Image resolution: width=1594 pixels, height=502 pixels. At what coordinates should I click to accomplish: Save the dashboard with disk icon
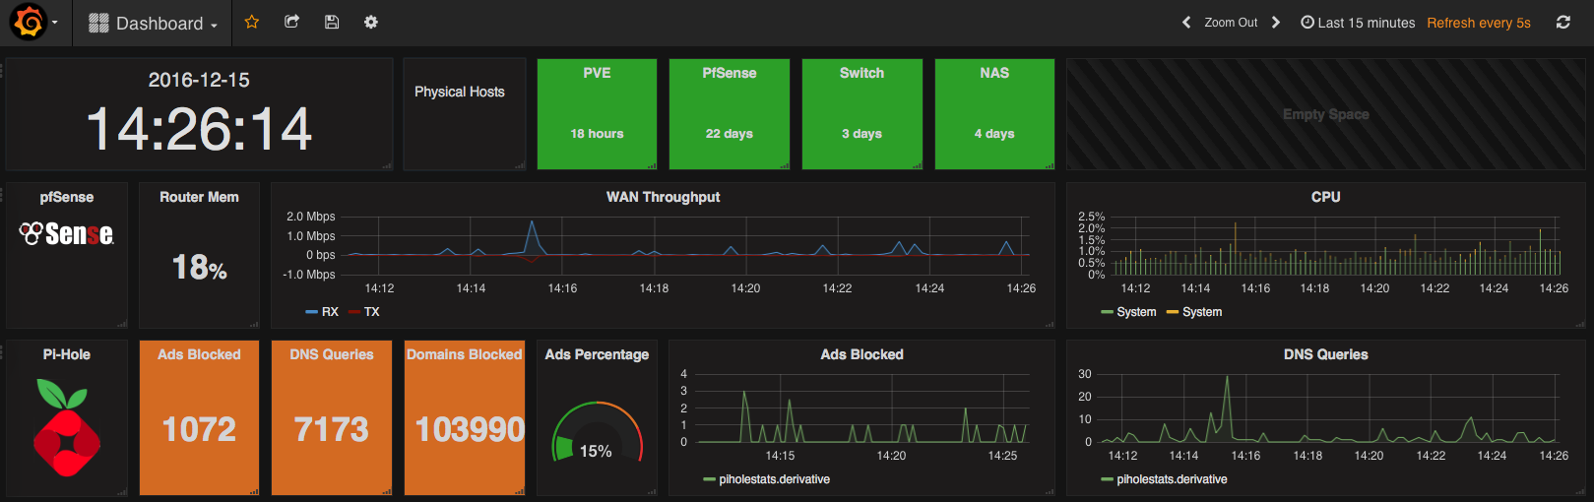click(332, 22)
